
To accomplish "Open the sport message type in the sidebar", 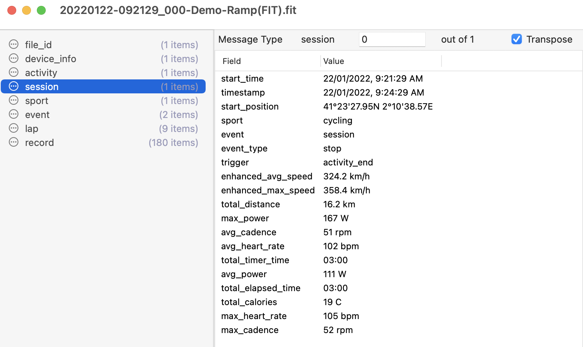I will [x=103, y=100].
